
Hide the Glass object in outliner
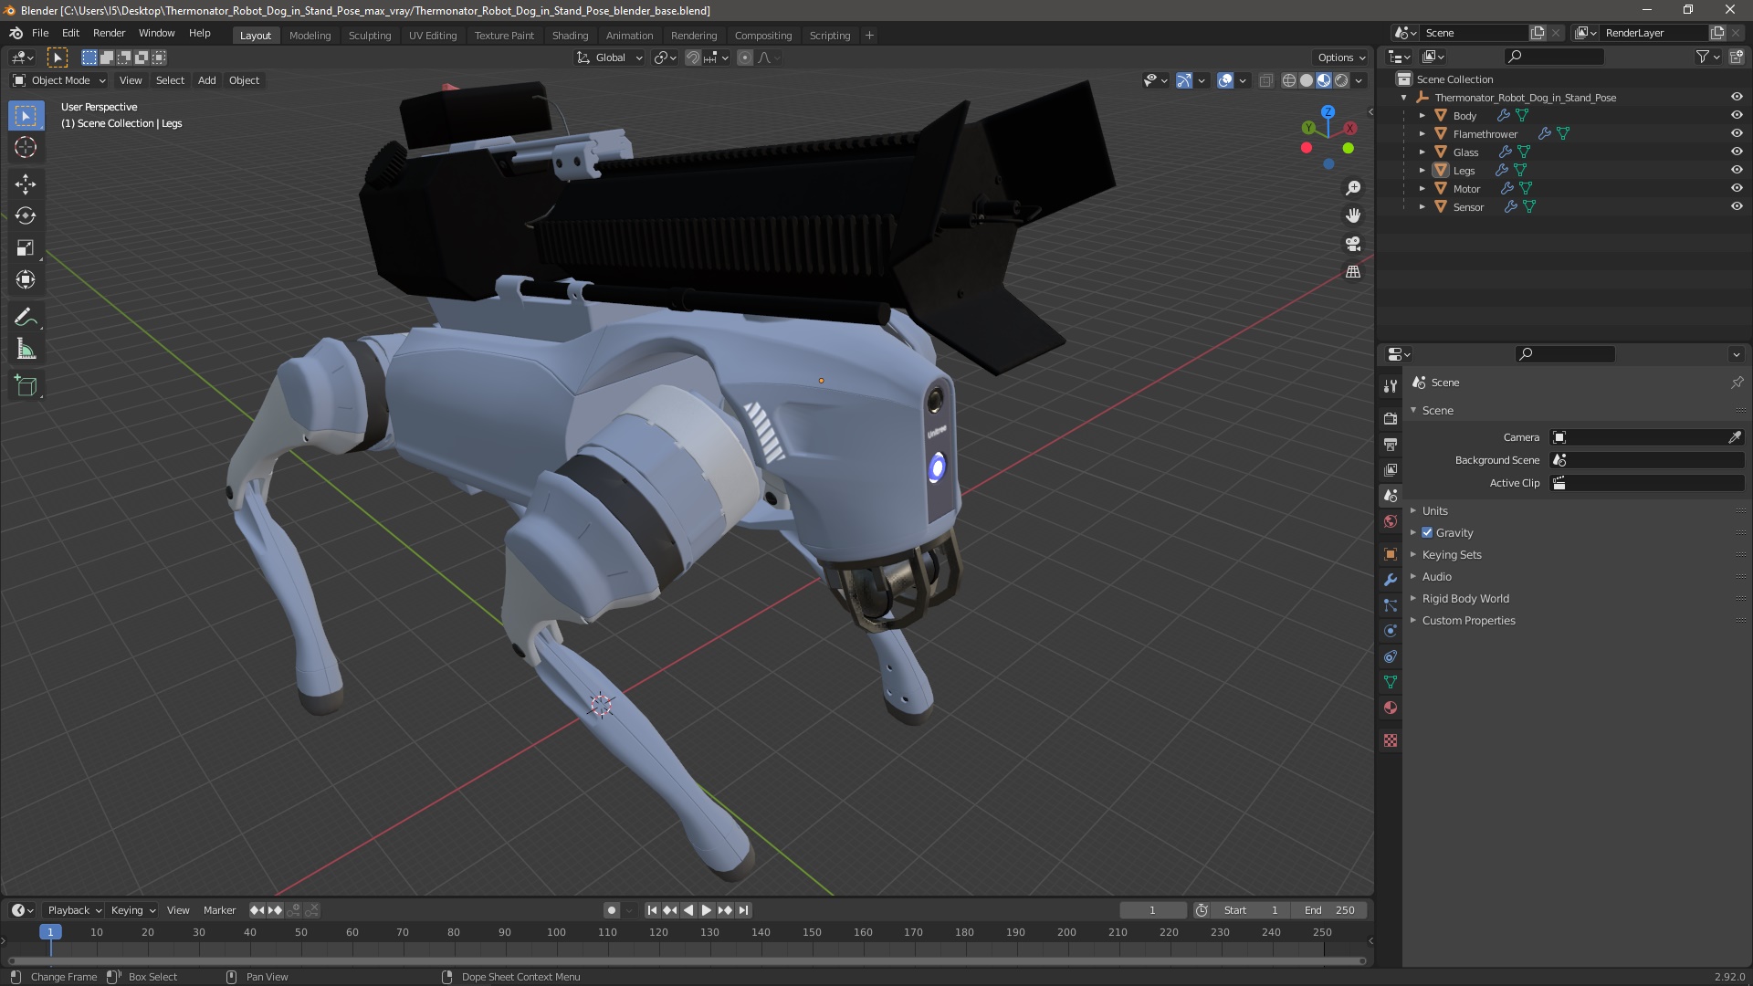(x=1737, y=152)
